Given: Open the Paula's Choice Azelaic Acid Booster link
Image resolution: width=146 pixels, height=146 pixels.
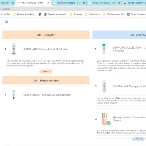Looking at the screenshot, I should pyautogui.click(x=47, y=95).
